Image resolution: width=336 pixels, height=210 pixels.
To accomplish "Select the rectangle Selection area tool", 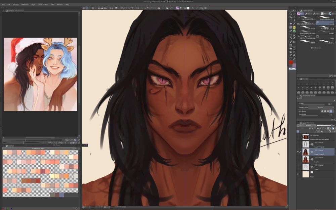I will coord(291,20).
